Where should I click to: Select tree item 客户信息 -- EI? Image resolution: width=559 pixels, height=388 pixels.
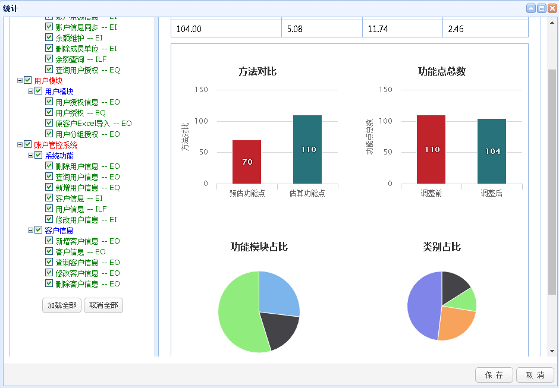click(x=79, y=198)
